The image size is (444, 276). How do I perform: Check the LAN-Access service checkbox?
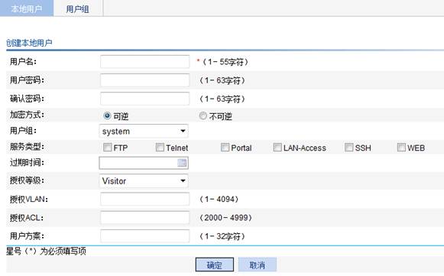[x=277, y=147]
